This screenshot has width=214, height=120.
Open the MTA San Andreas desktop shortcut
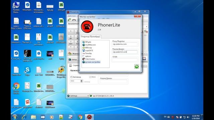pyautogui.click(x=27, y=56)
